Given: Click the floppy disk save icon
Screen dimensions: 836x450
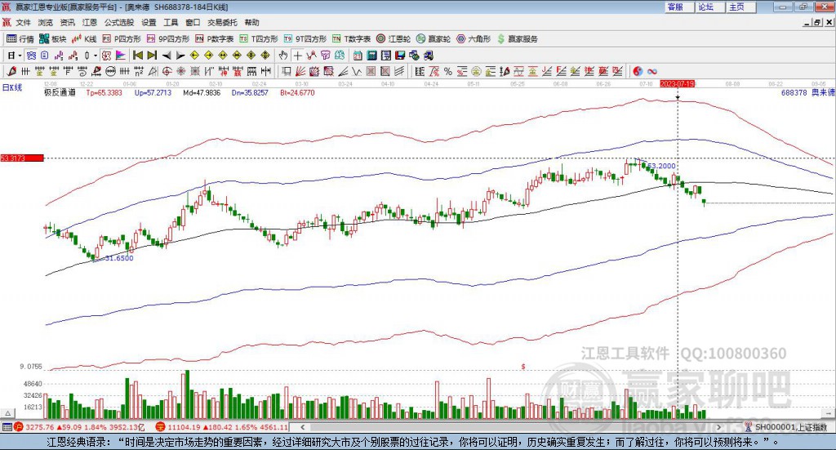Looking at the screenshot, I should pyautogui.click(x=399, y=56).
